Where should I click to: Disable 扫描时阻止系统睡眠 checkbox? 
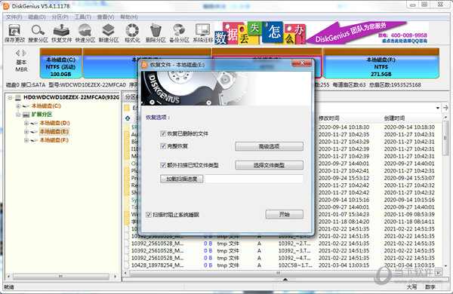[x=149, y=215]
